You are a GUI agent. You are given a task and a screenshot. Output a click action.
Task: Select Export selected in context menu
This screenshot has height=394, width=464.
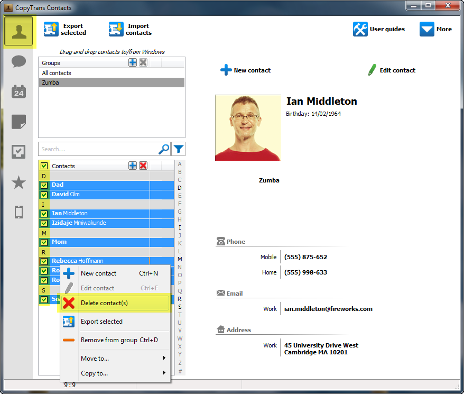tap(115, 322)
